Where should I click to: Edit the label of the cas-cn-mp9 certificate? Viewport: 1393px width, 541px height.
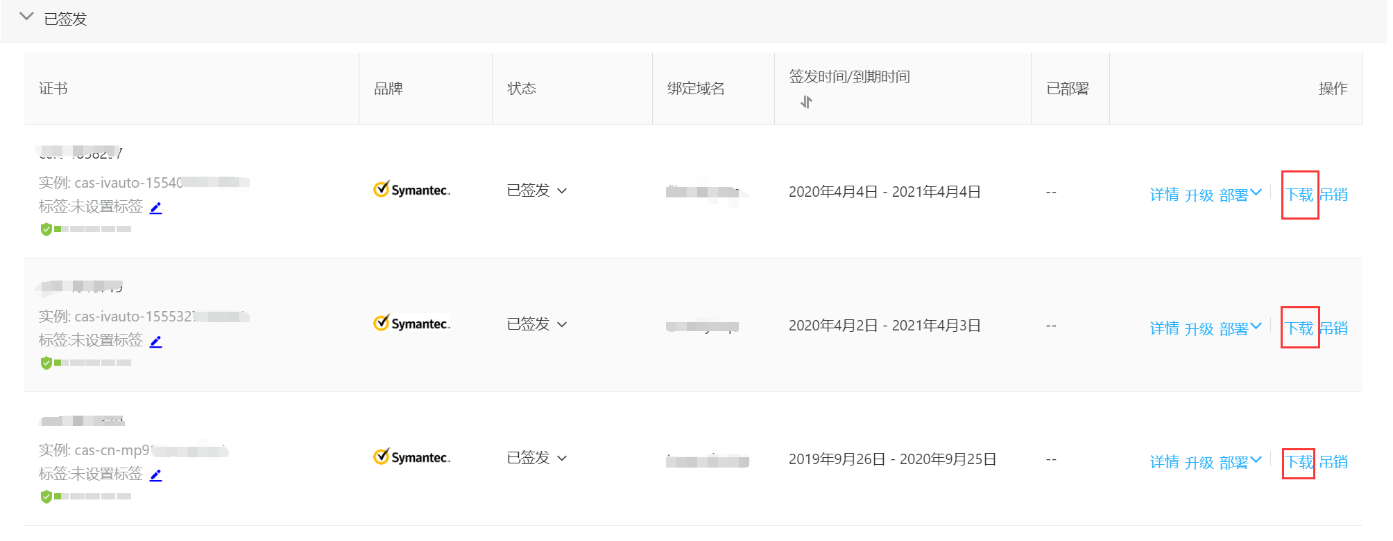(x=156, y=475)
